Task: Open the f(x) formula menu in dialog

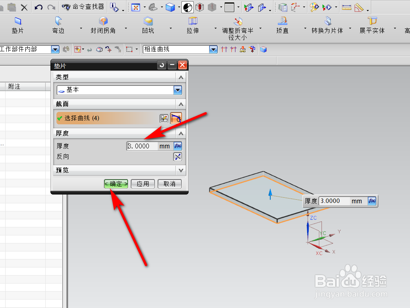Action: click(x=178, y=146)
